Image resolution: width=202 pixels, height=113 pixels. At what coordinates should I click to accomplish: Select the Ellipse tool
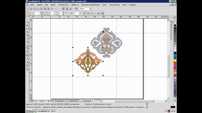(27, 42)
